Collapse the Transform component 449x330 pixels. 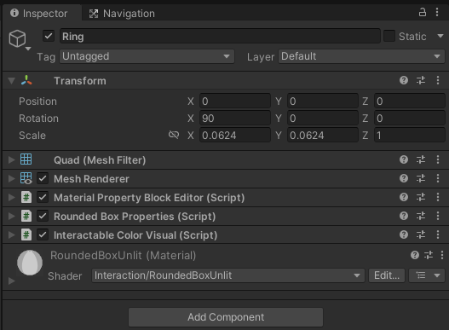11,81
